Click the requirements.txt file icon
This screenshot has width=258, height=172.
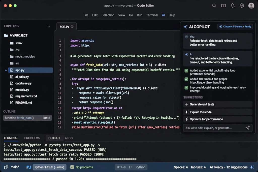click(x=12, y=96)
